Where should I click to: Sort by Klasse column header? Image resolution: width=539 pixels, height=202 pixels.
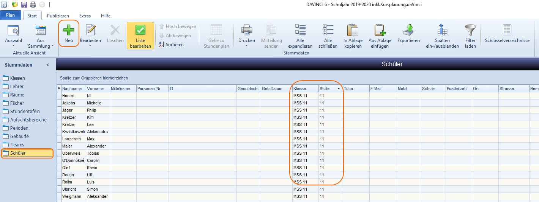click(x=305, y=89)
